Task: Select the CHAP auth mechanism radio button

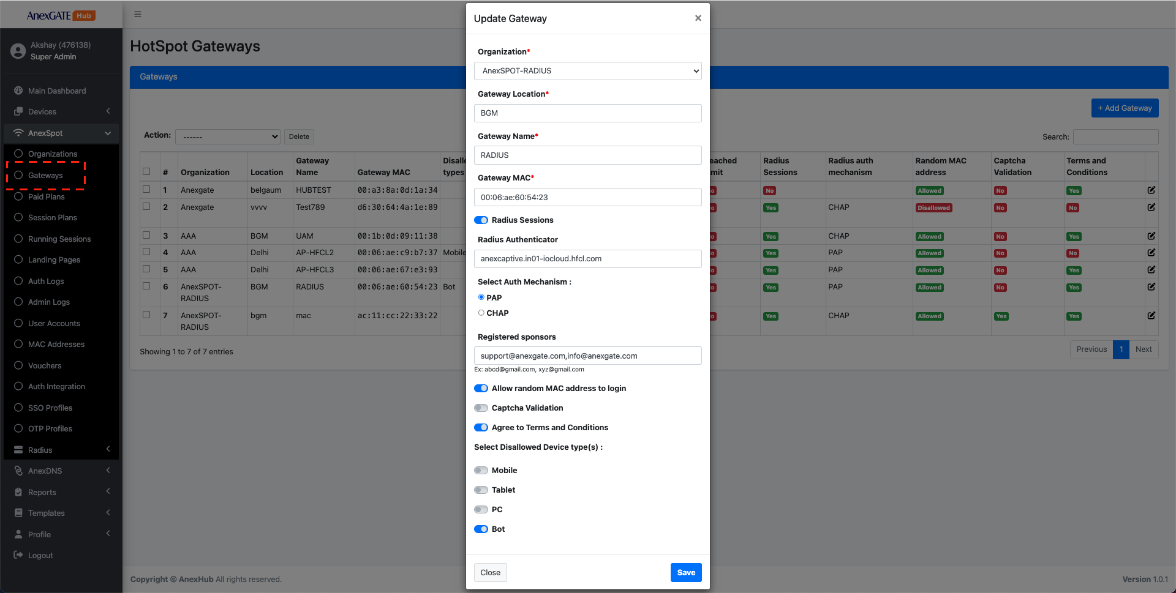Action: pos(481,312)
